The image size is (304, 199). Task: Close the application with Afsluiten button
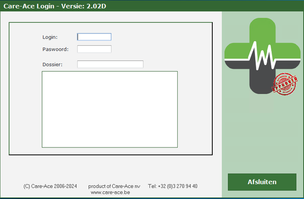[262, 182]
